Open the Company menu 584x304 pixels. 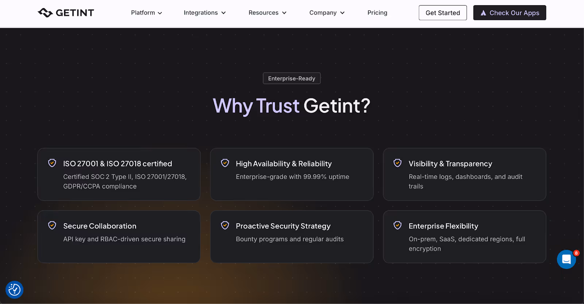tap(327, 13)
